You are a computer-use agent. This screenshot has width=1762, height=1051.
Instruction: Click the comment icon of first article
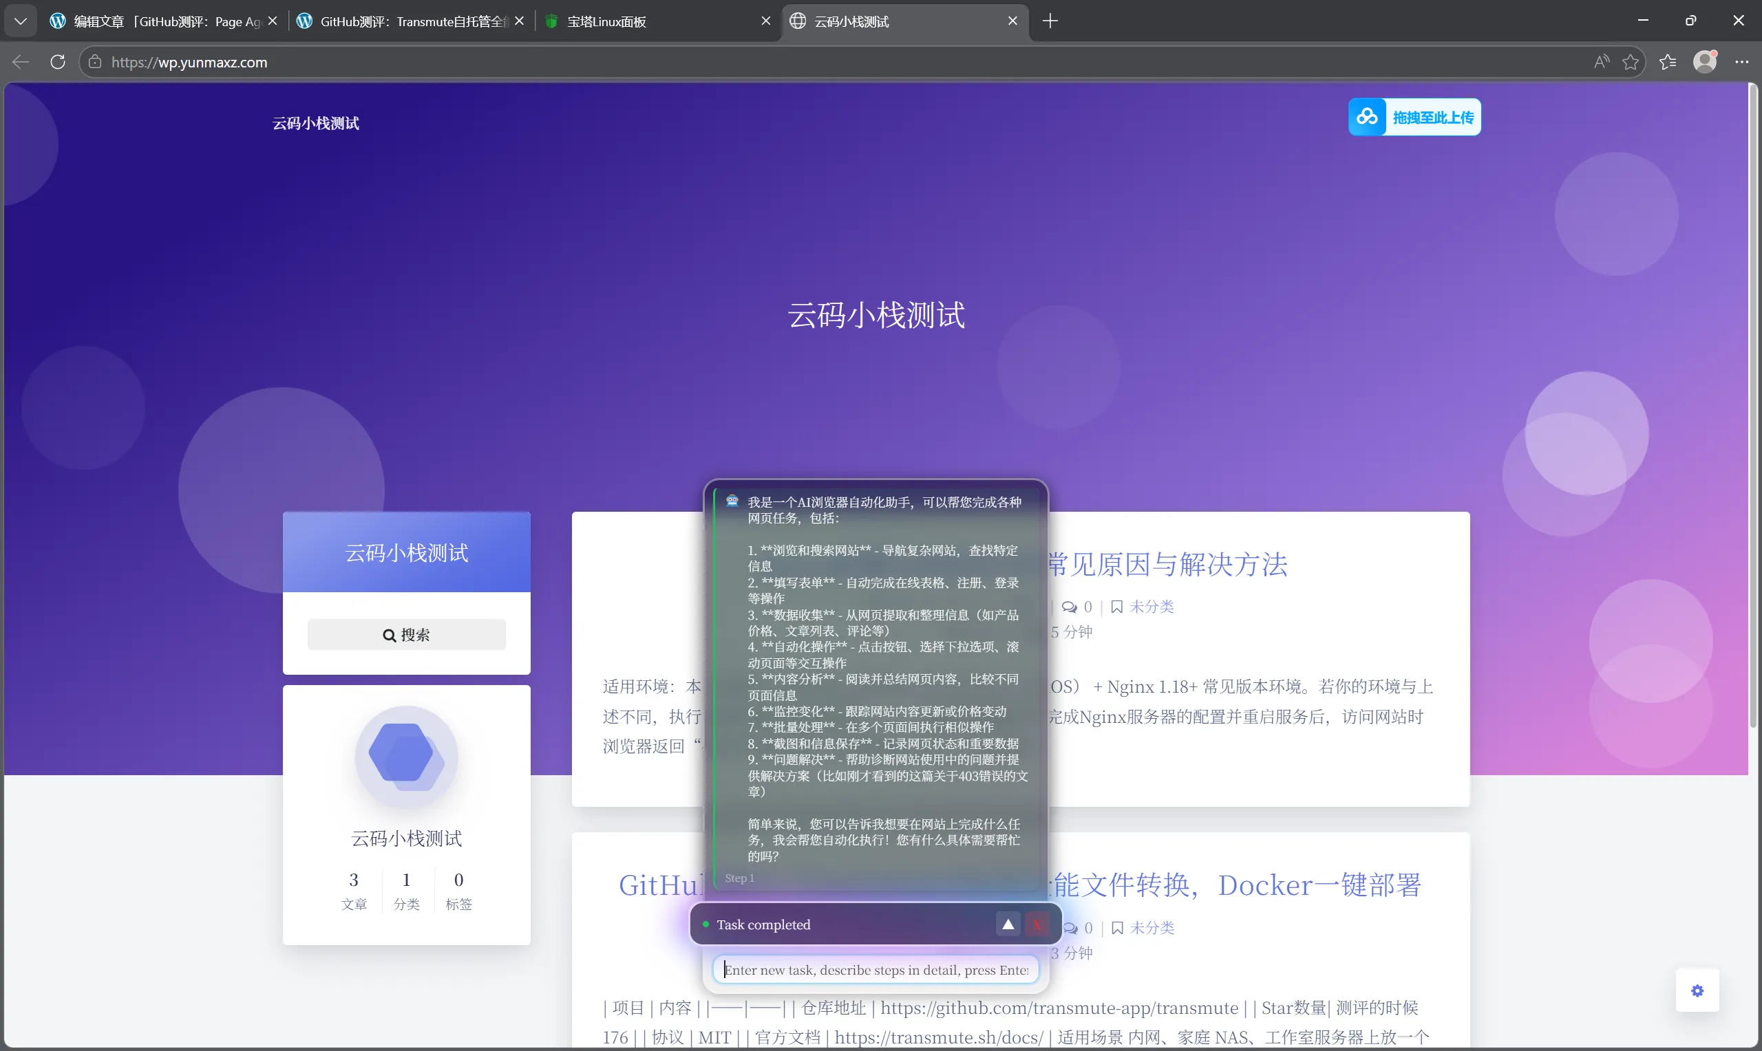pyautogui.click(x=1069, y=607)
